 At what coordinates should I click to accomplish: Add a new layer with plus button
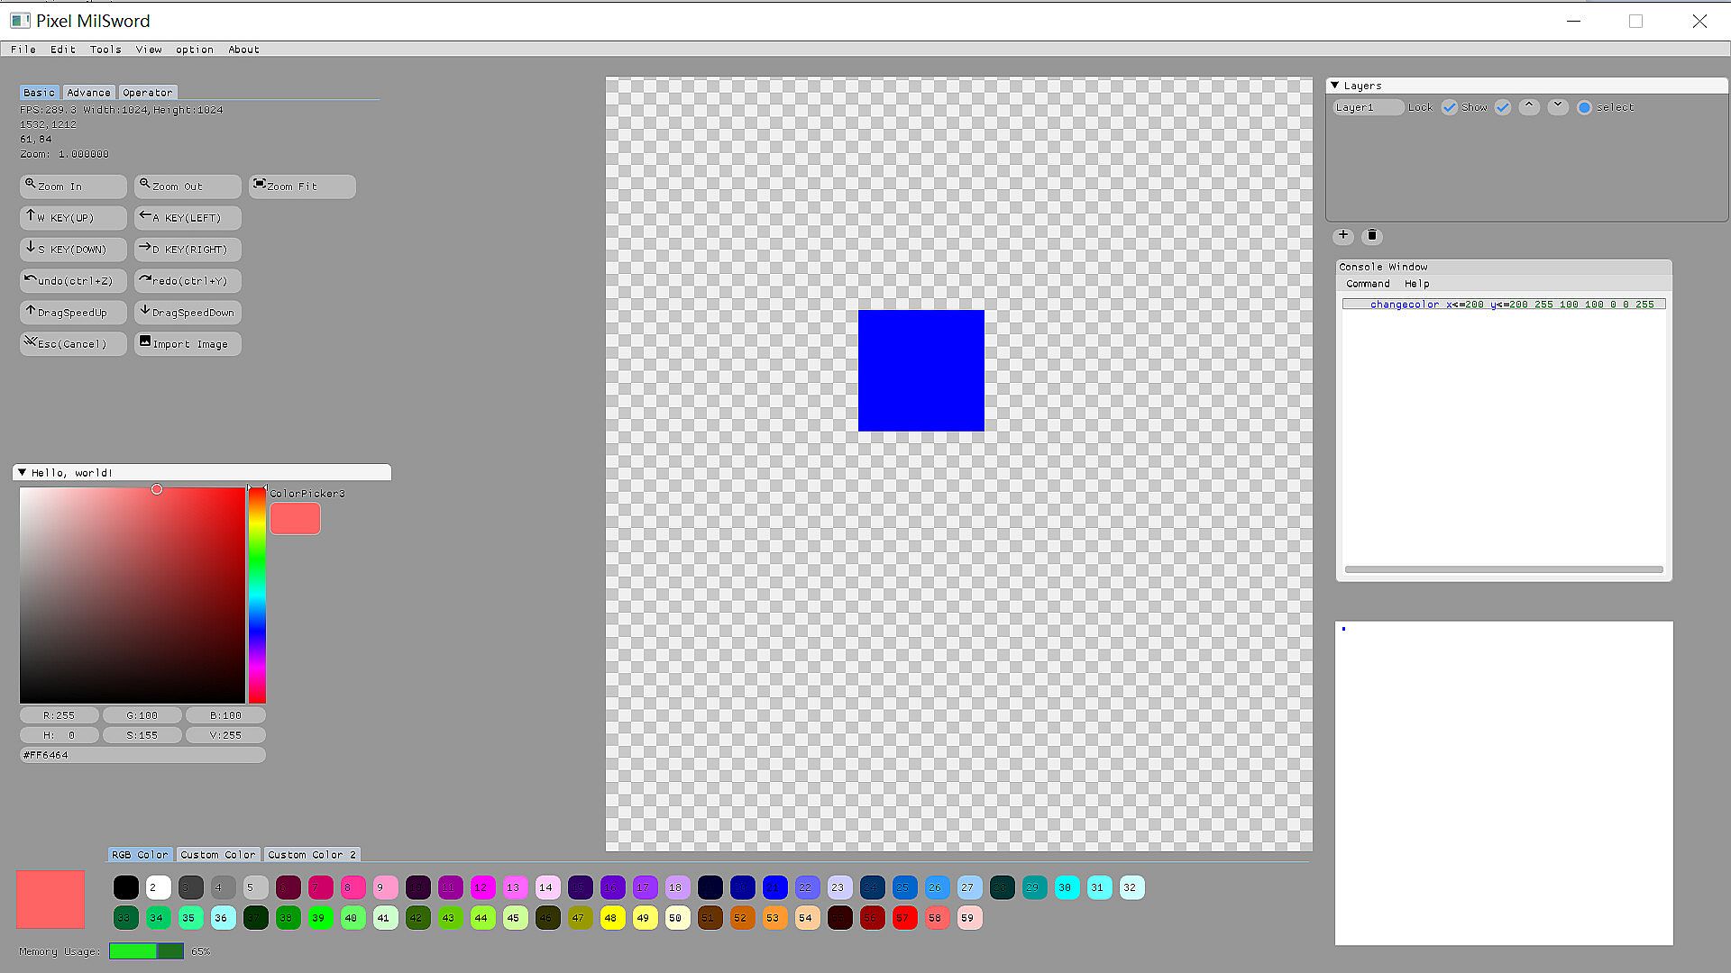(1342, 236)
